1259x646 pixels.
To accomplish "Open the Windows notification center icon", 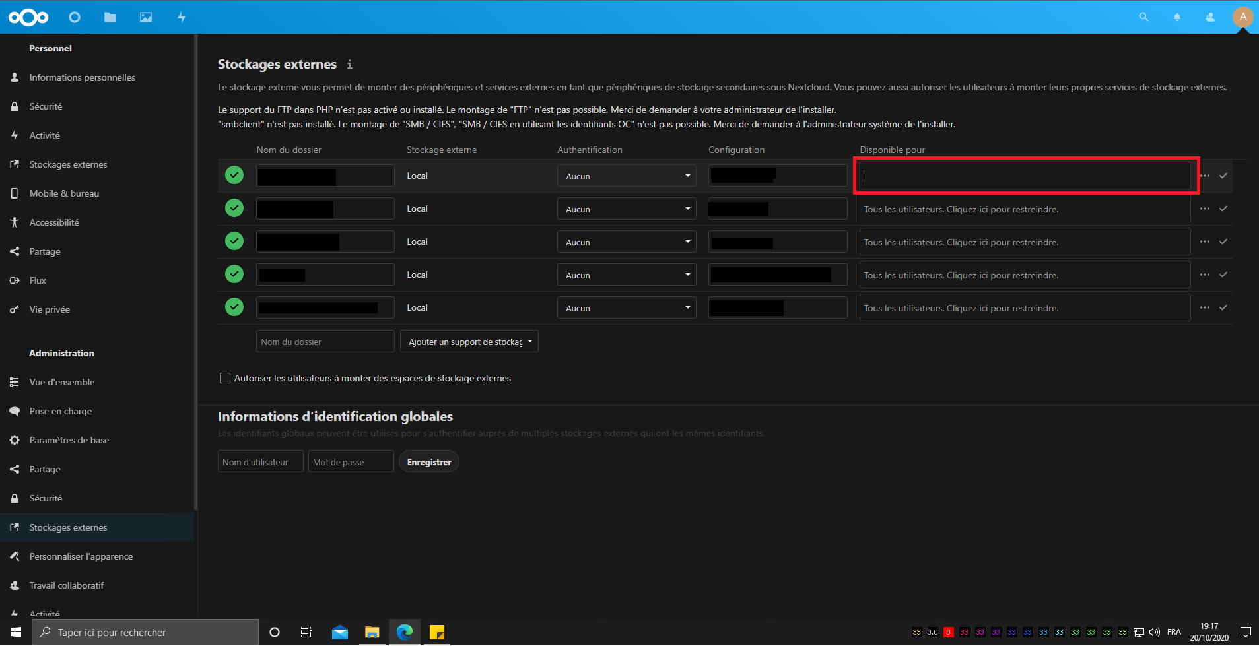I will [1245, 632].
